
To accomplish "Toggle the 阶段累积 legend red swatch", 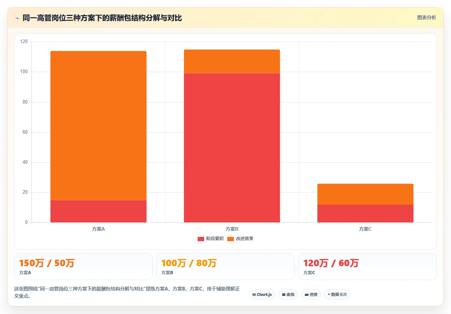I will [201, 239].
